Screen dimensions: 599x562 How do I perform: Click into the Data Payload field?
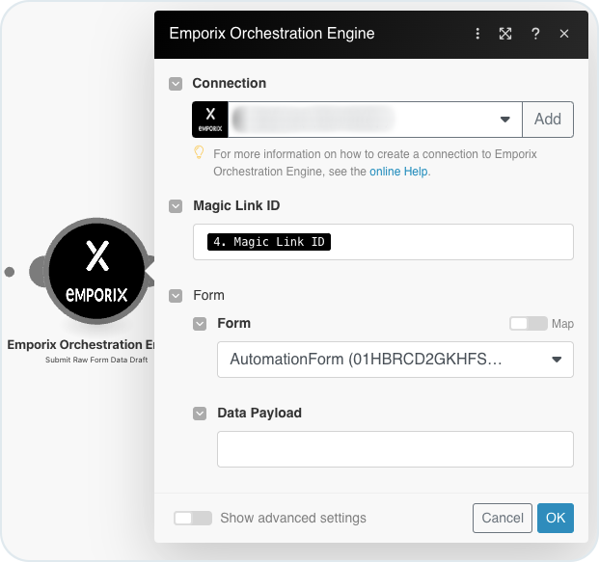click(x=395, y=449)
